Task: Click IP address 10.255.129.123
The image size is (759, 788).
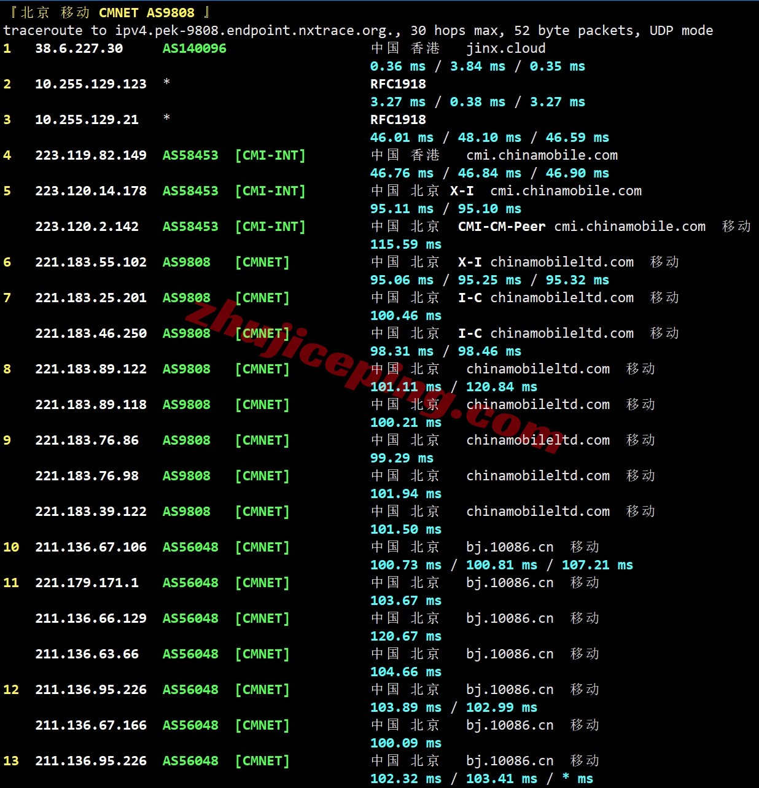Action: point(91,84)
